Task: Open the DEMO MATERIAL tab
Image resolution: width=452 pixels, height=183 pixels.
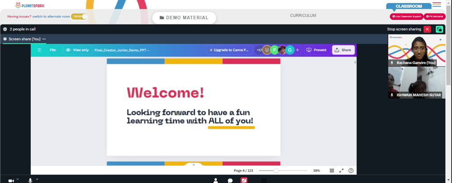Action: point(184,18)
